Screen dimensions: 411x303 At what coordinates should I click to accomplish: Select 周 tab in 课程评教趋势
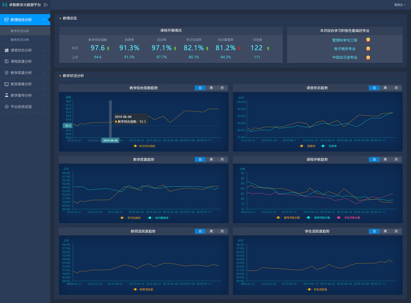point(385,160)
